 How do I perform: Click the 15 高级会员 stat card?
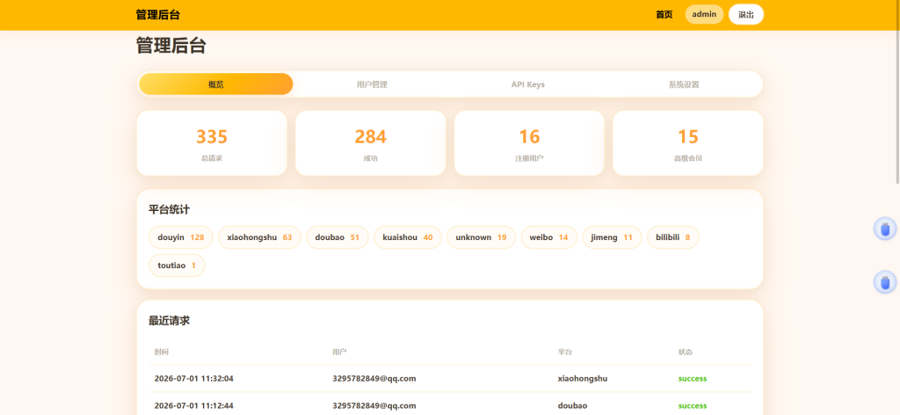coord(687,143)
